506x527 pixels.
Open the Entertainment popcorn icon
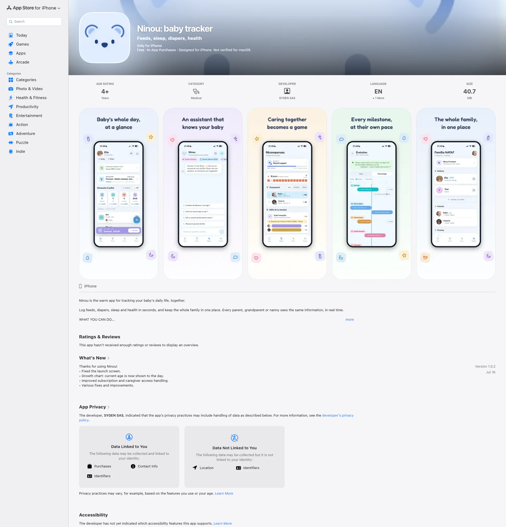(11, 116)
